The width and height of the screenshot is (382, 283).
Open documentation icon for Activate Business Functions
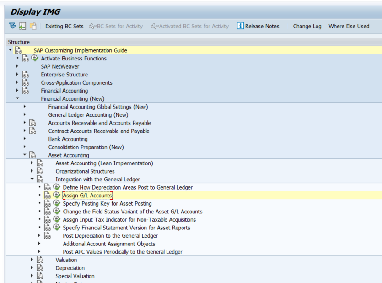click(x=25, y=58)
